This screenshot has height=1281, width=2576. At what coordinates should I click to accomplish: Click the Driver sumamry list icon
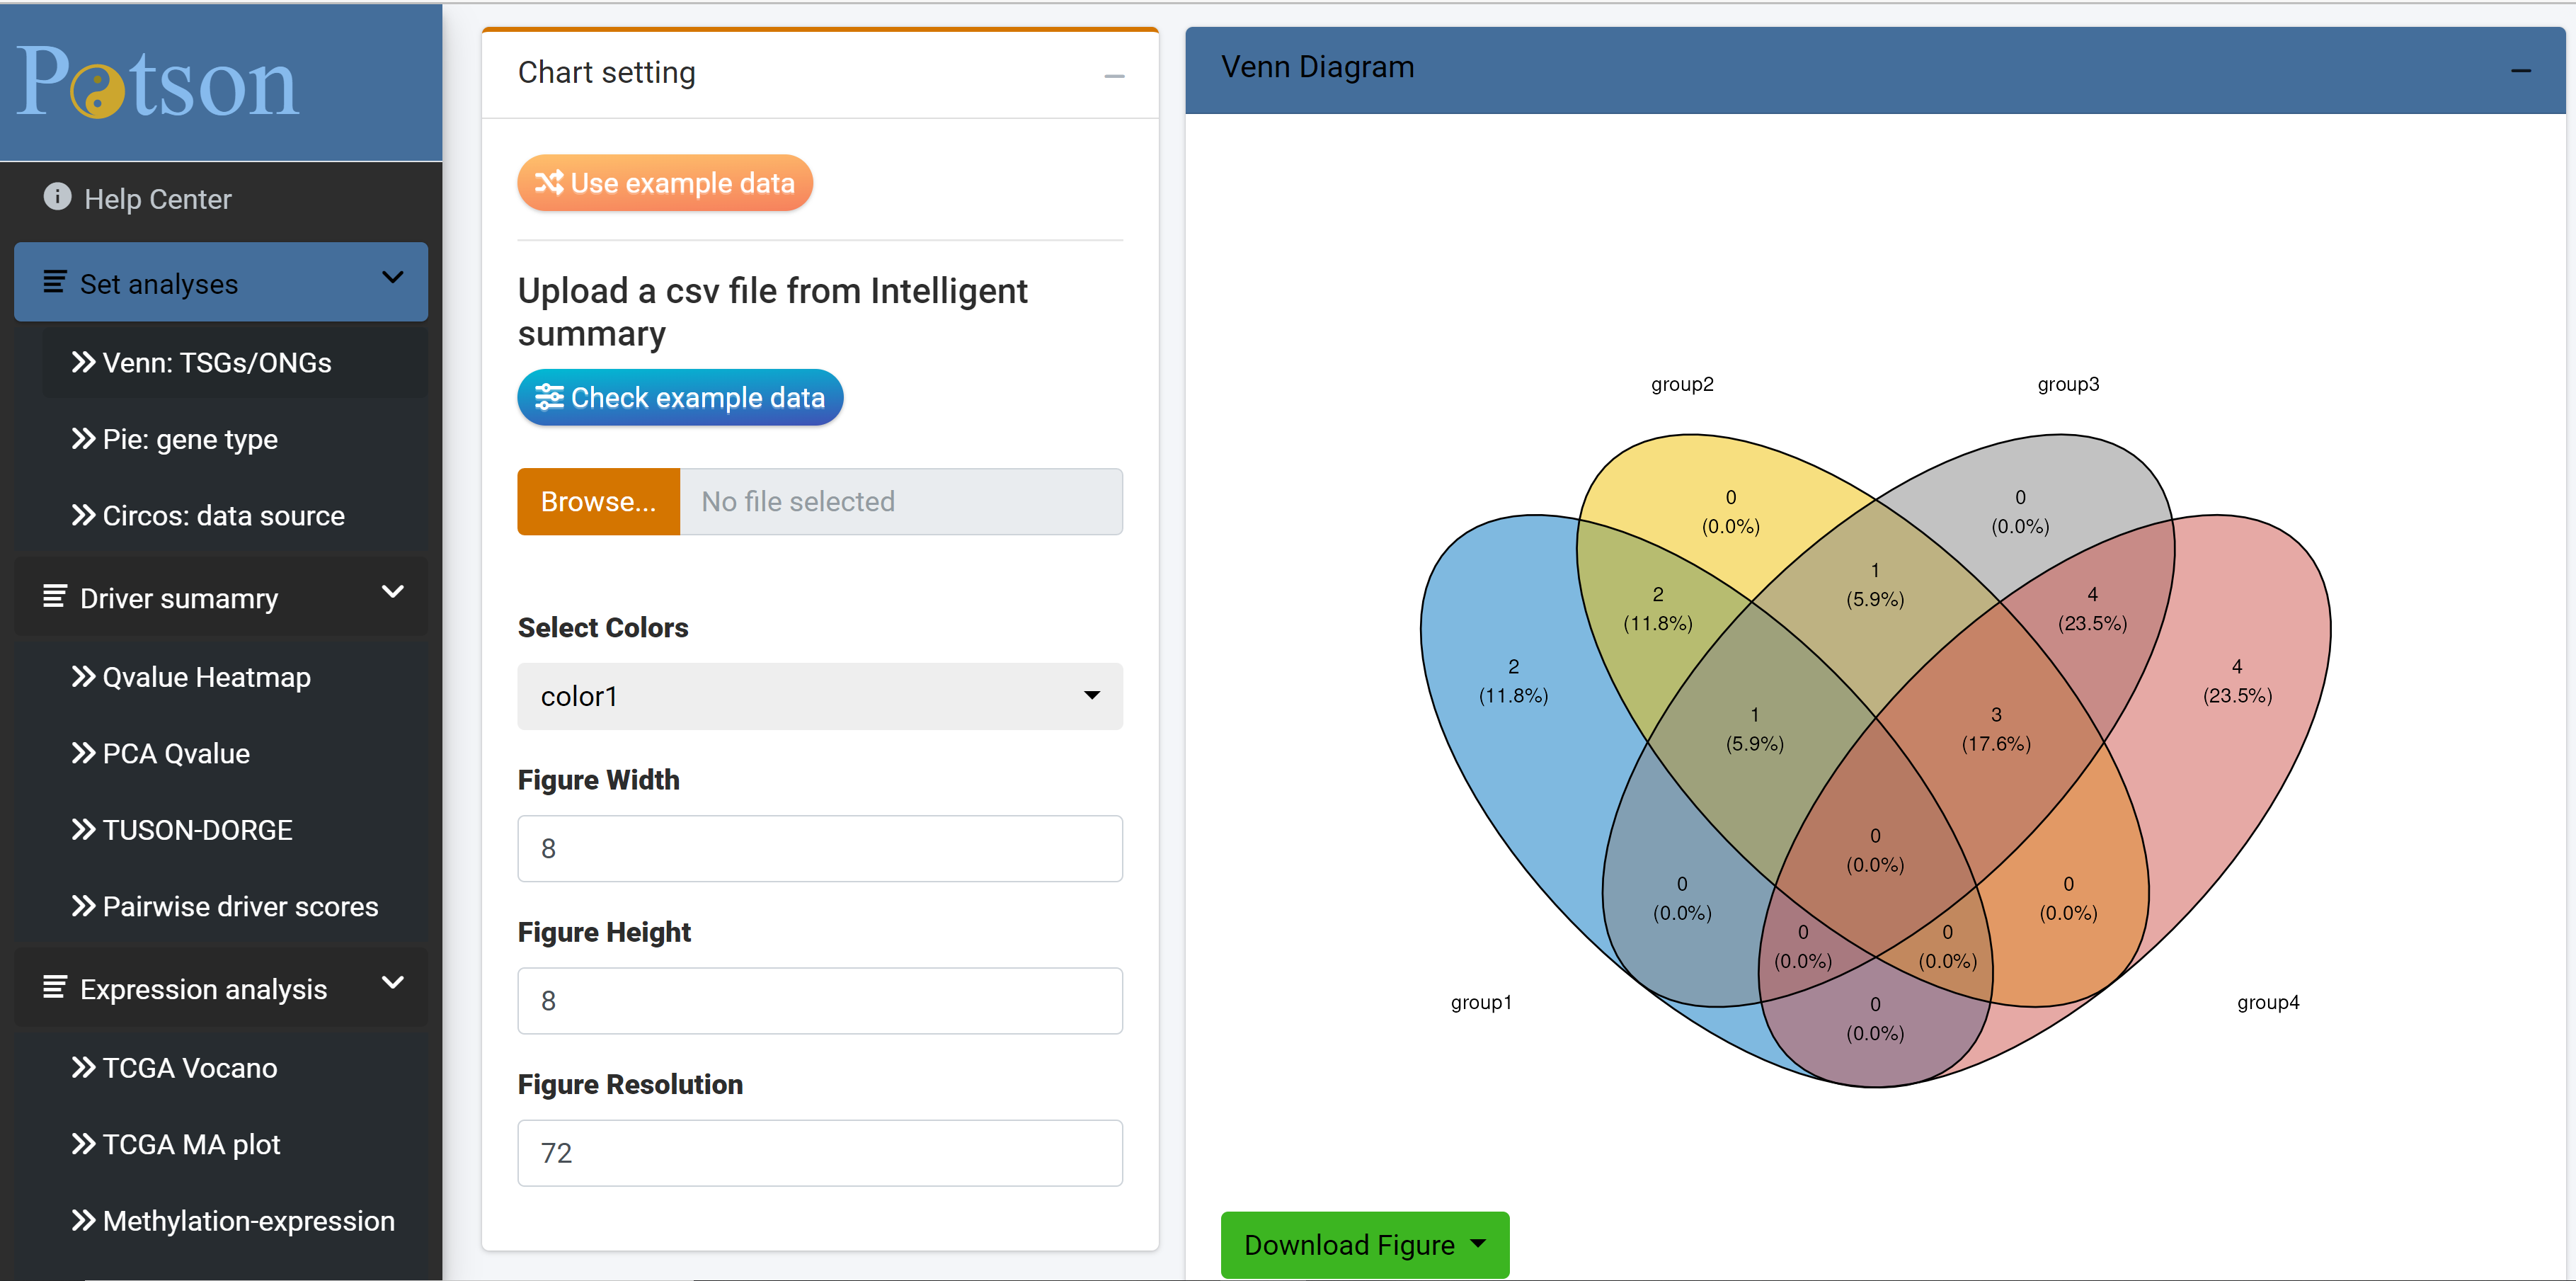click(x=55, y=597)
